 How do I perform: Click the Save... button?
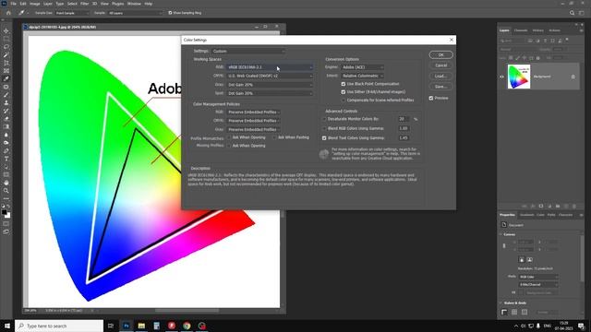[x=441, y=87]
